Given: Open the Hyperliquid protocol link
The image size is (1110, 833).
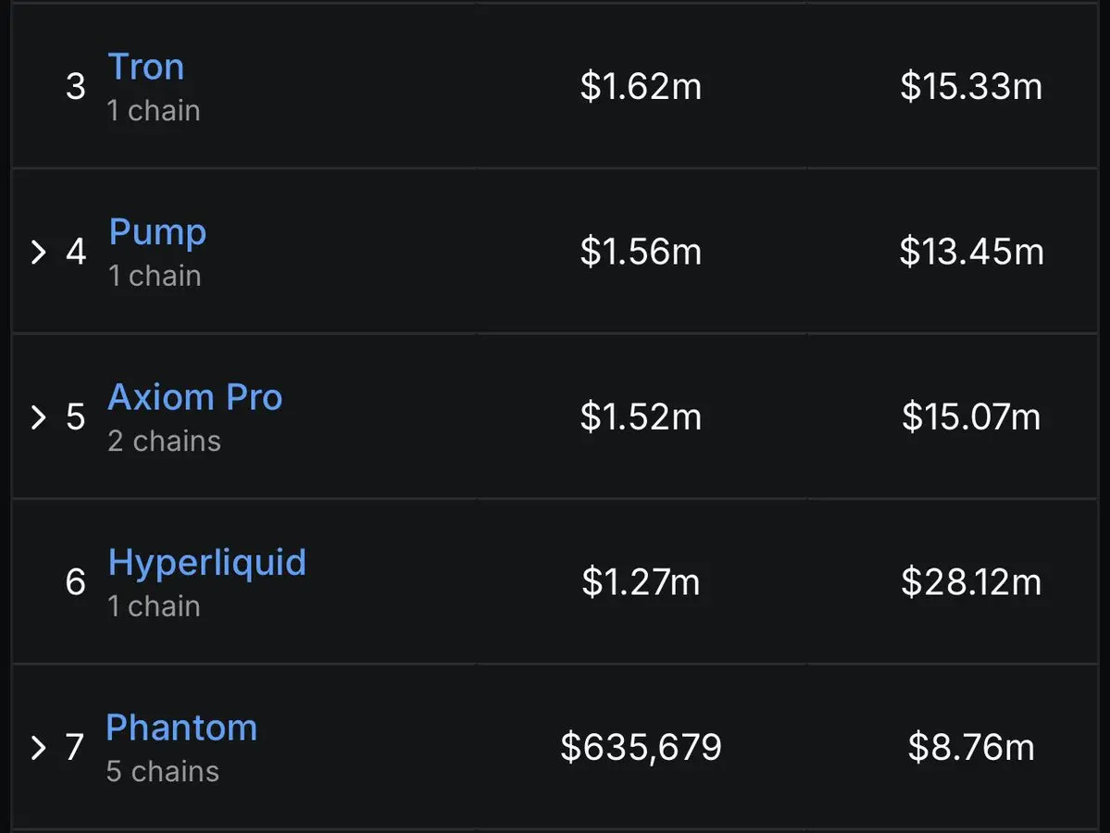Looking at the screenshot, I should coord(206,564).
